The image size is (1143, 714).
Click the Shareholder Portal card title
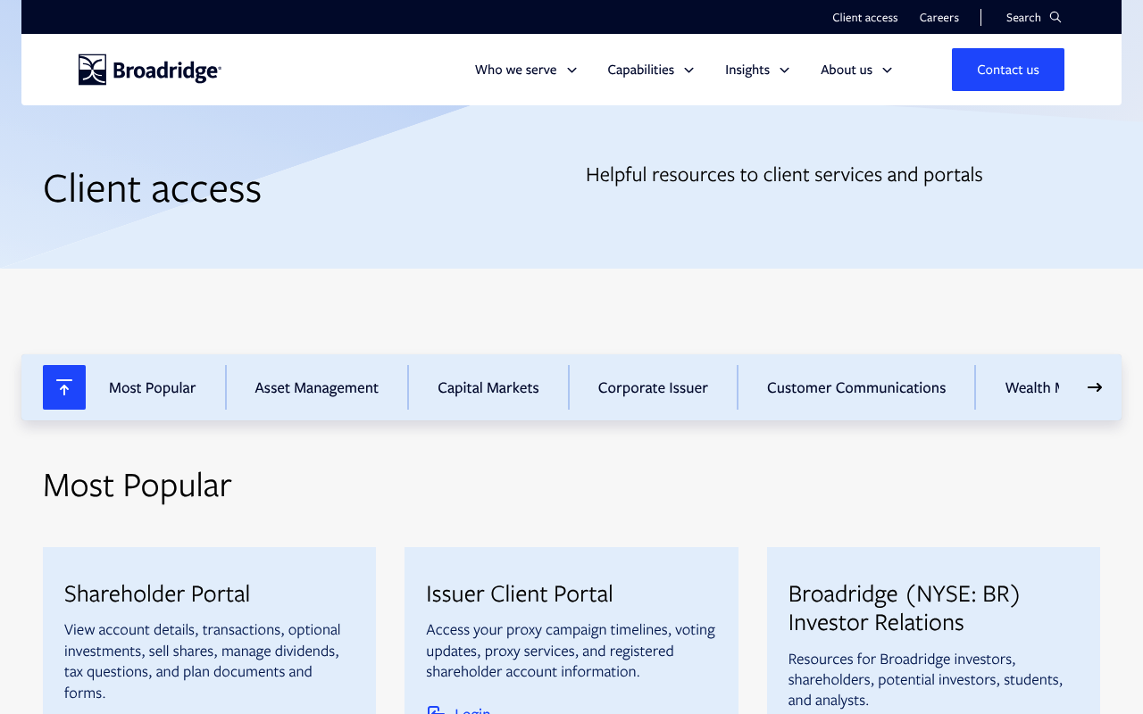click(x=157, y=594)
